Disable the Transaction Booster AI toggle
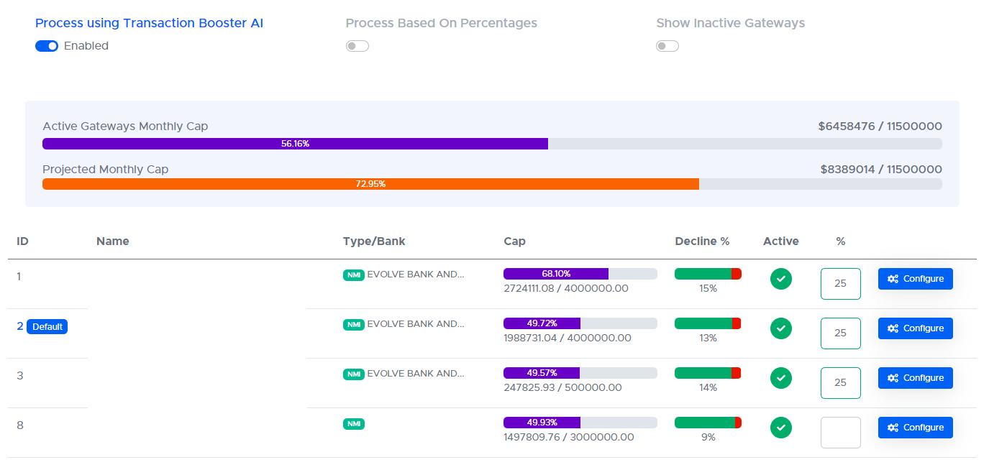Image resolution: width=989 pixels, height=470 pixels. coord(47,46)
